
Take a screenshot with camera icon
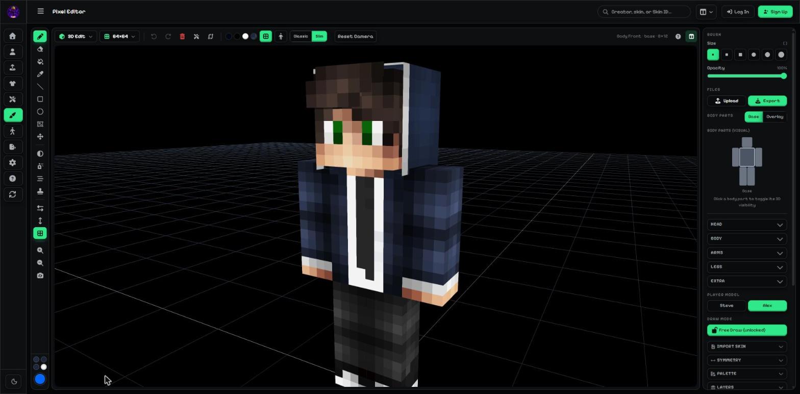point(40,276)
